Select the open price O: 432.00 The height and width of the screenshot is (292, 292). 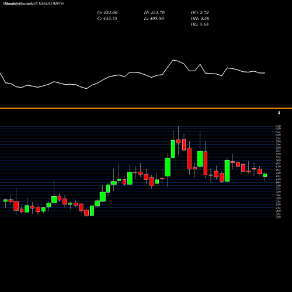107,12
